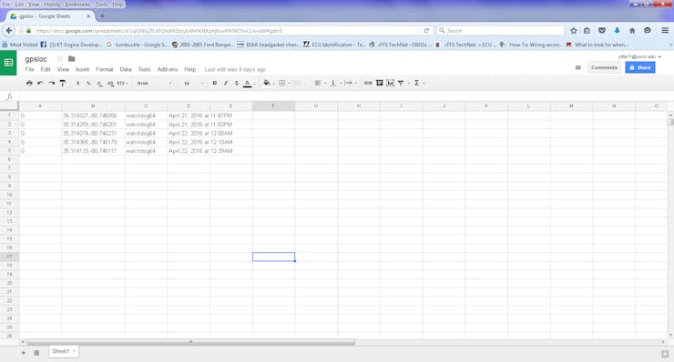Open the Arial font dropdown
Viewport: 674px width, 362px height.
click(x=154, y=83)
